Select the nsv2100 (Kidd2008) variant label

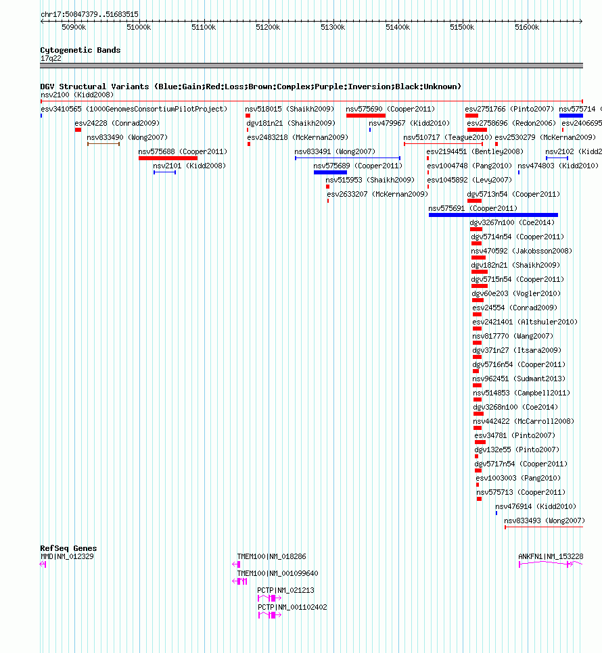pos(77,95)
